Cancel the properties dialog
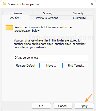Image resolution: width=96 pixels, height=111 pixels. pos(63,106)
